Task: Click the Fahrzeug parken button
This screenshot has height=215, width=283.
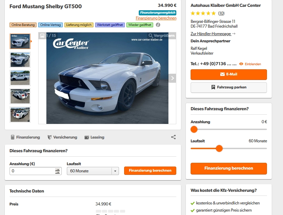Action: [228, 87]
